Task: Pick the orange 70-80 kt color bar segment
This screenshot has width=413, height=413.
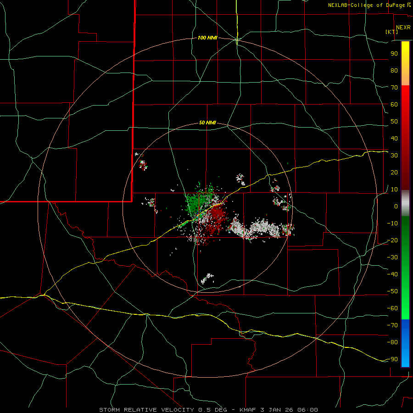Action: 405,78
